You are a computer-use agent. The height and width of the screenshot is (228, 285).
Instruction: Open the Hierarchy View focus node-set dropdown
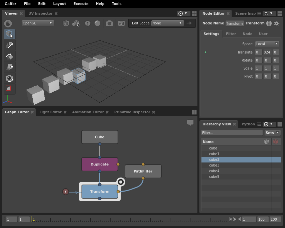coord(269,124)
